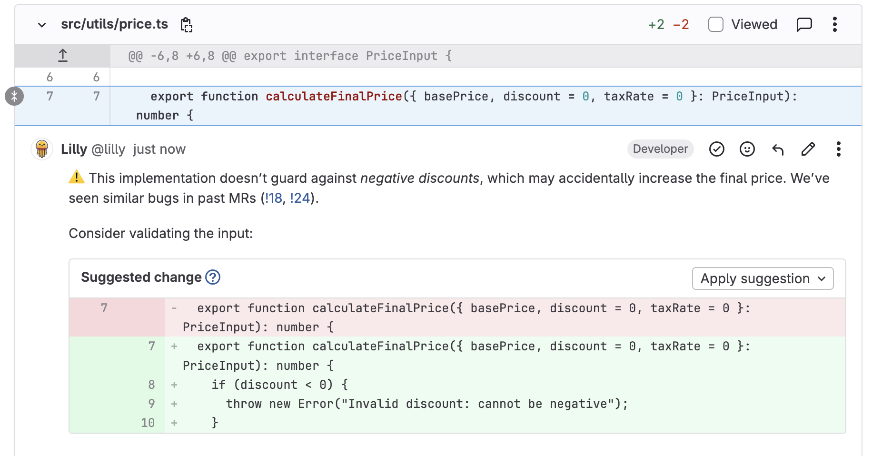Viewport: 872px width, 456px height.
Task: Resolve Lilly's comment thread
Action: [716, 149]
